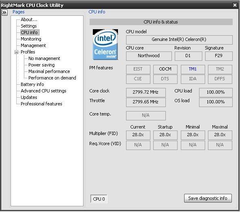
Task: Click the 2799.65 MHz throttle value
Action: tap(146, 102)
